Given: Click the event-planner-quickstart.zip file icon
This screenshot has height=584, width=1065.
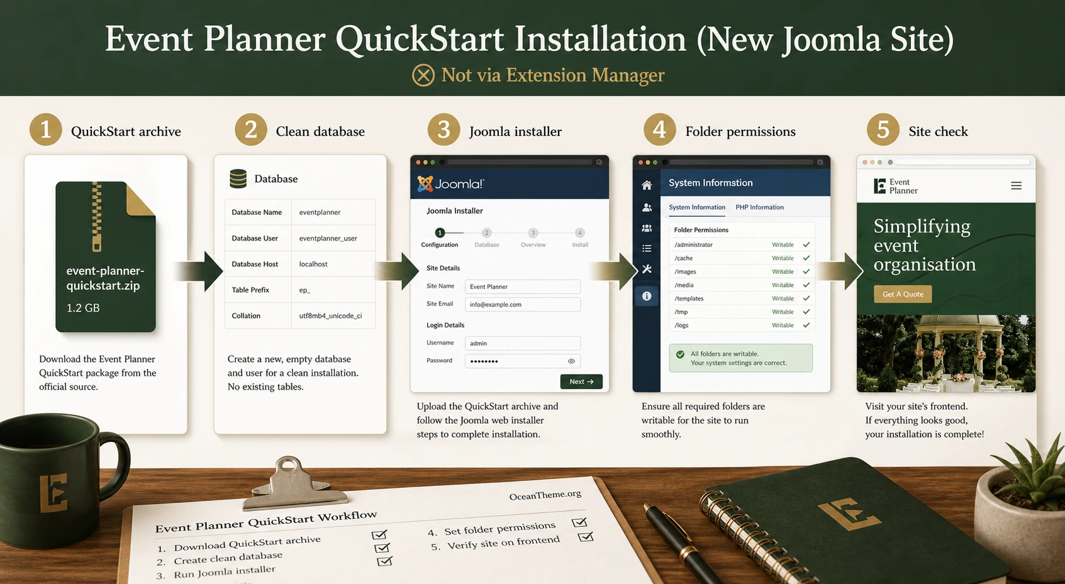Looking at the screenshot, I should tap(106, 256).
